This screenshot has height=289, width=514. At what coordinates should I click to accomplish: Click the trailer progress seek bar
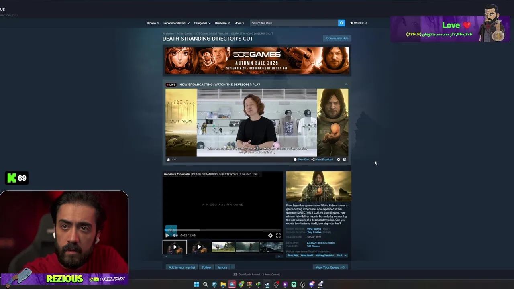[x=223, y=230]
